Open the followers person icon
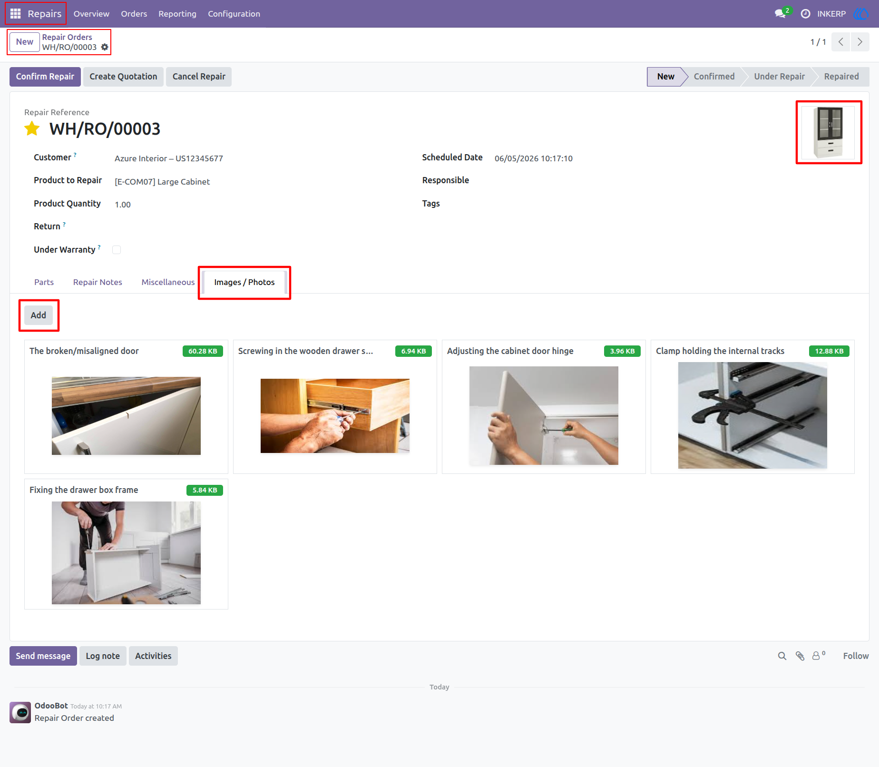Viewport: 879px width, 767px height. coord(818,656)
